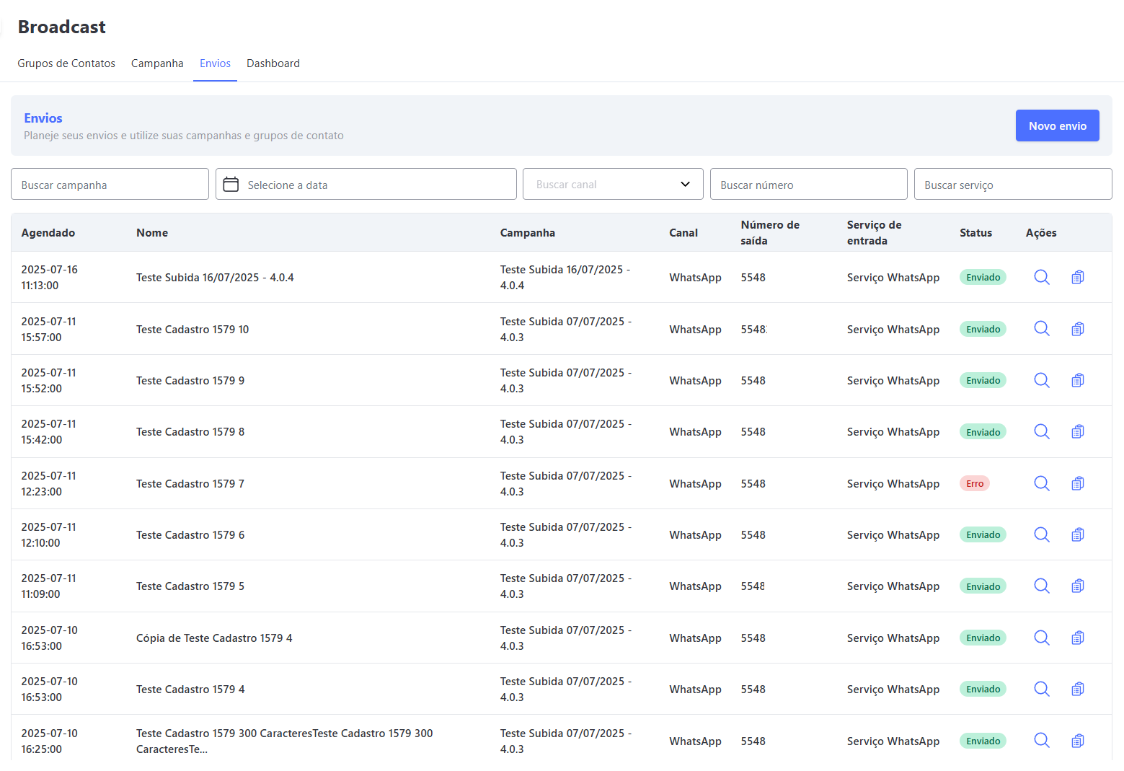Click the Broadcast page title
Screen dimensions: 1124x771
point(62,27)
